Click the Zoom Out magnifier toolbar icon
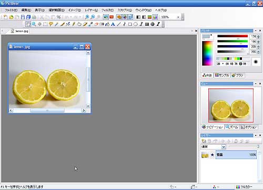The height and width of the screenshot is (190, 263). (93, 17)
